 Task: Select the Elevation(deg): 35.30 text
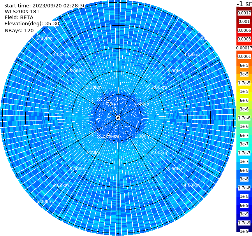(x=32, y=24)
